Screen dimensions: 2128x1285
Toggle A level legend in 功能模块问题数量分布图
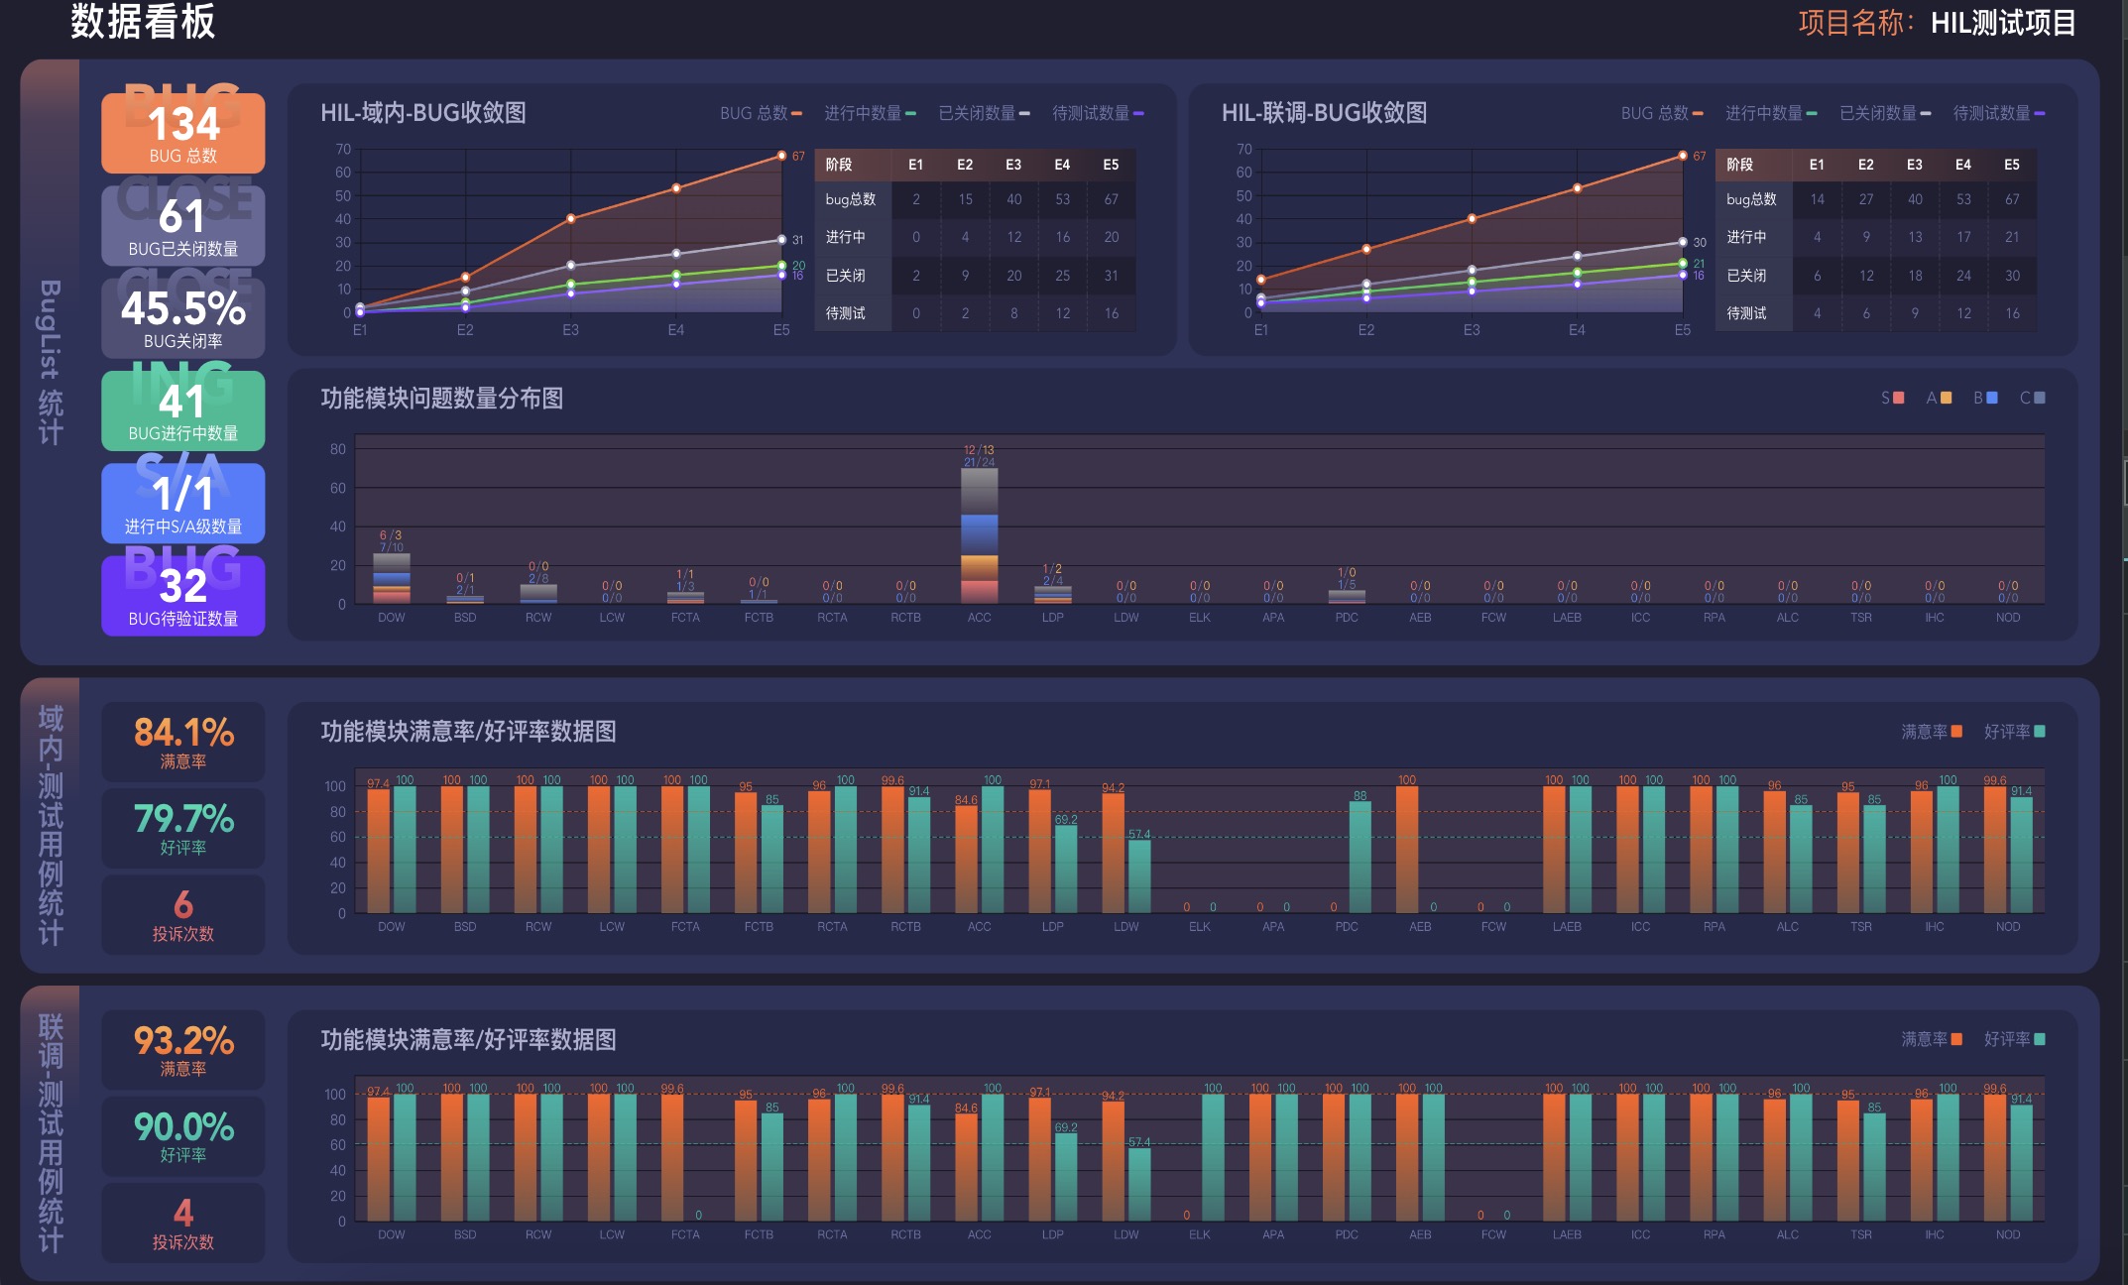tap(1939, 398)
